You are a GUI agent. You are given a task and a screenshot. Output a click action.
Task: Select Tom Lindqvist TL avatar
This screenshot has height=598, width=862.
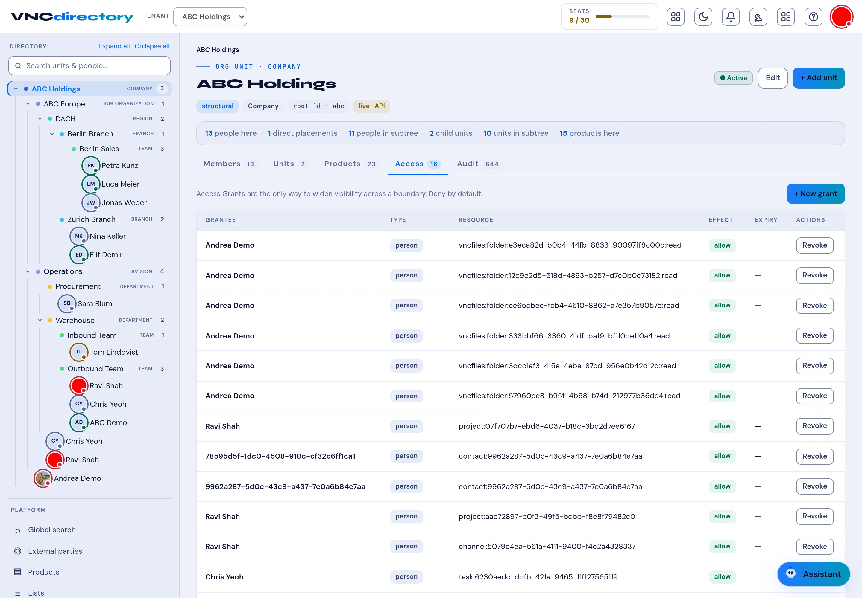pyautogui.click(x=79, y=352)
